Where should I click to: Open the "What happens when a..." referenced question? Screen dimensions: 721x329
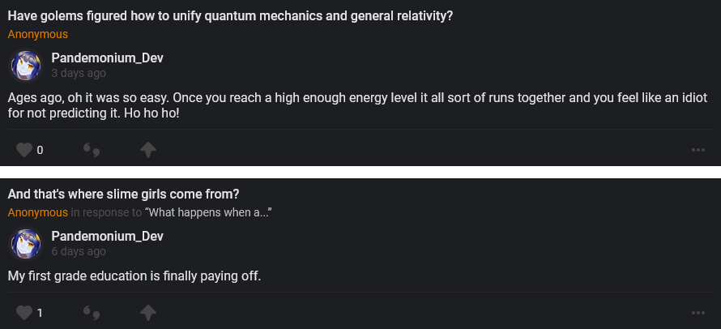pyautogui.click(x=208, y=212)
